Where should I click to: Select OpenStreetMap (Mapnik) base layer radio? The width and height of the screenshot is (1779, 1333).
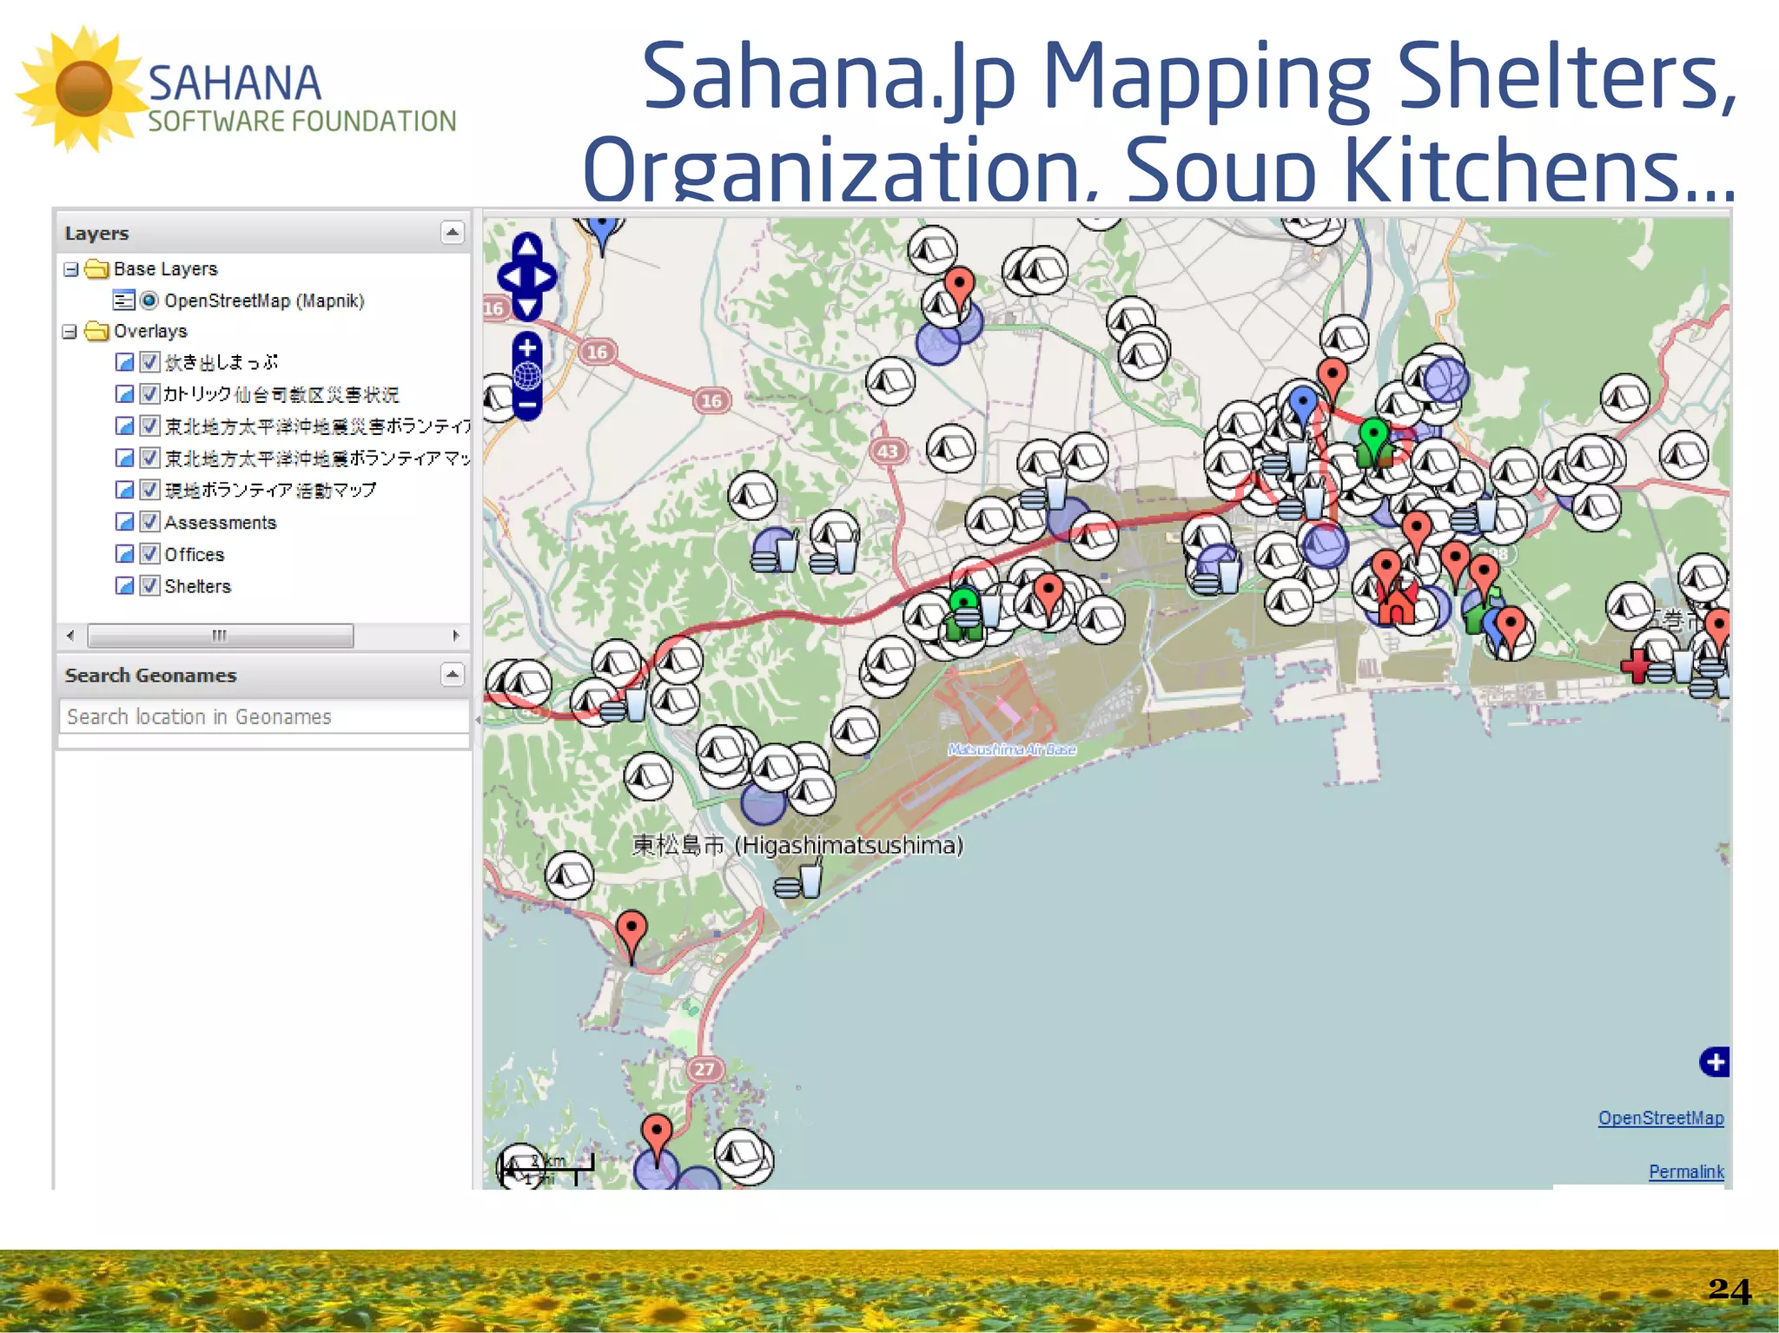coord(149,300)
